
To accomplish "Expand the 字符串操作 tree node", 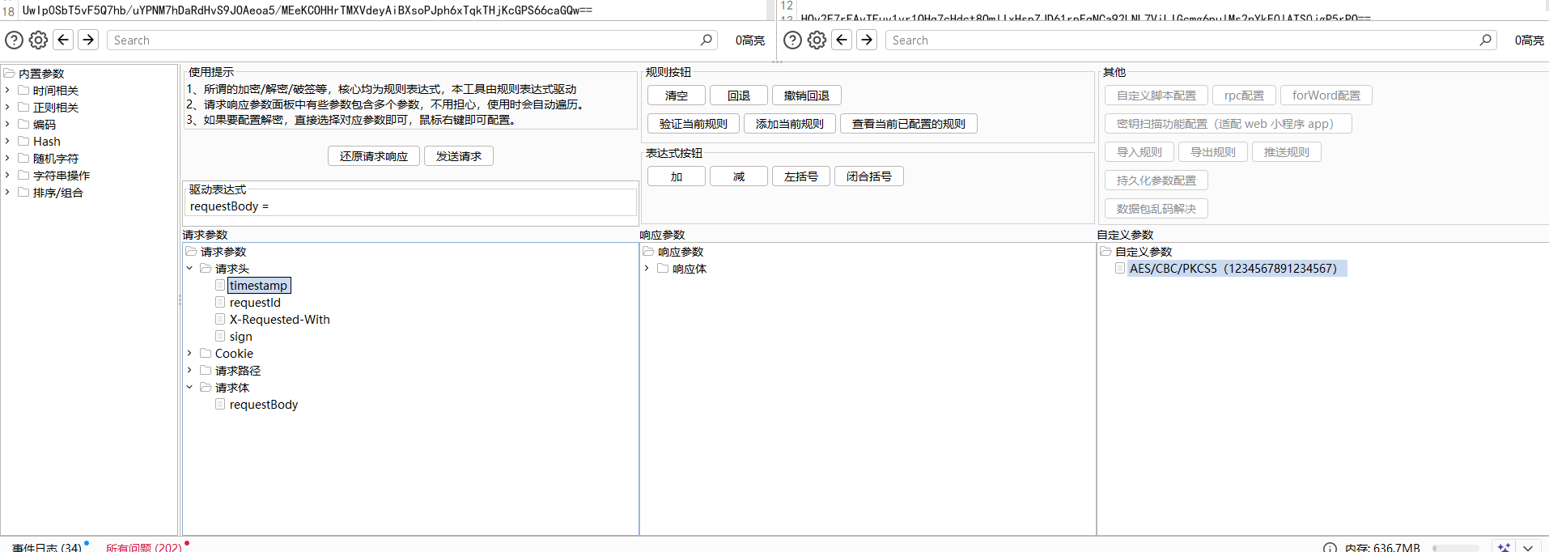I will click(x=7, y=175).
